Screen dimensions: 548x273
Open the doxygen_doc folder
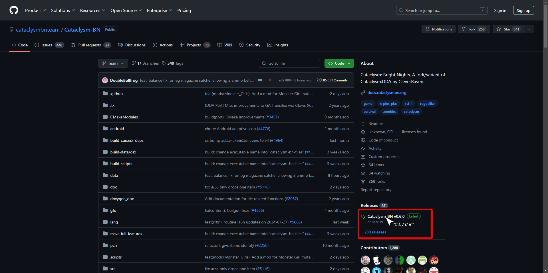pos(122,199)
